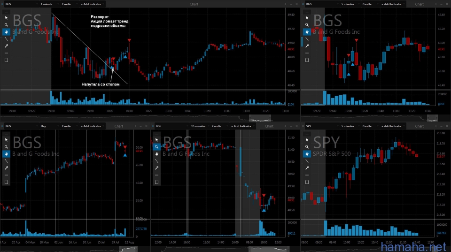
Task: Select the zoom magnifier tool in BGS 5 minutes chart
Action: tap(307, 25)
